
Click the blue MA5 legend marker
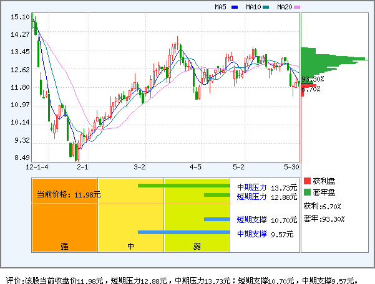pyautogui.click(x=235, y=7)
